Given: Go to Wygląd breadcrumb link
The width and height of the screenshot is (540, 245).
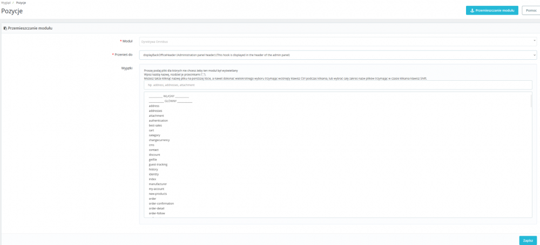Looking at the screenshot, I should pyautogui.click(x=6, y=2).
